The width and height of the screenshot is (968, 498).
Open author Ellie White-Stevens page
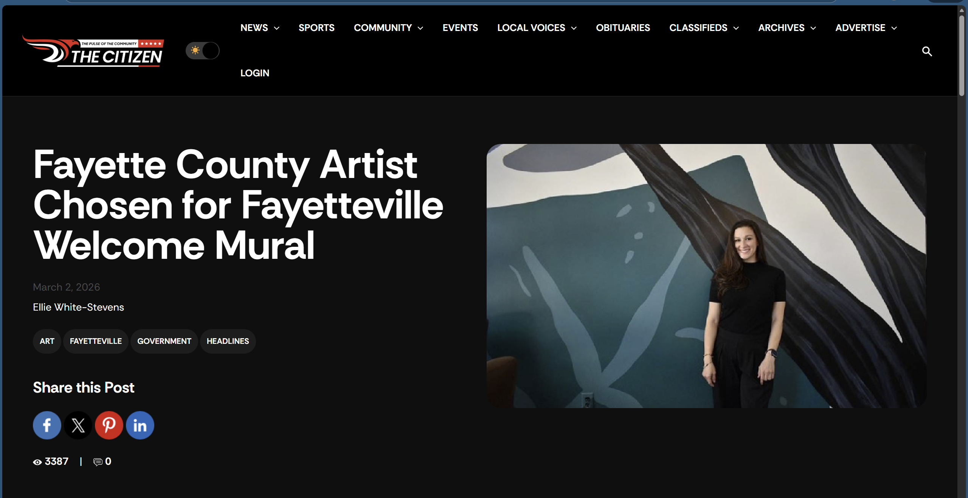coord(78,307)
